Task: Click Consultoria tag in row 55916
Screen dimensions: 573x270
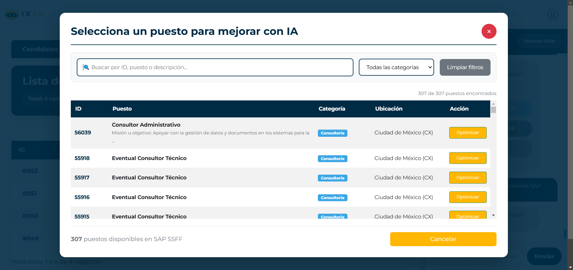Action: pyautogui.click(x=333, y=198)
